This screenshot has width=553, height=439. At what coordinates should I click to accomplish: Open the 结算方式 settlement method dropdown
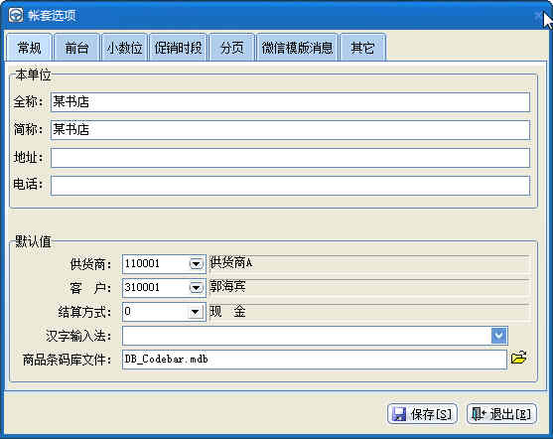[195, 312]
